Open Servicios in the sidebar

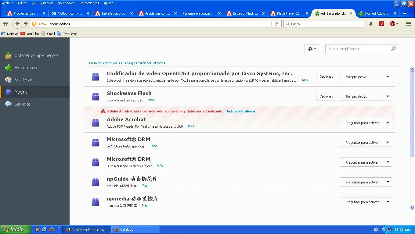(x=35, y=104)
